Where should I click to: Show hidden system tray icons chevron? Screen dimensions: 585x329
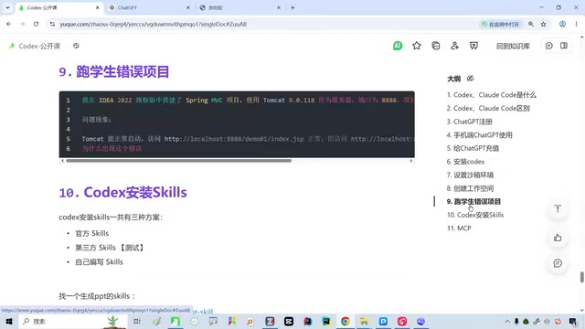507,321
